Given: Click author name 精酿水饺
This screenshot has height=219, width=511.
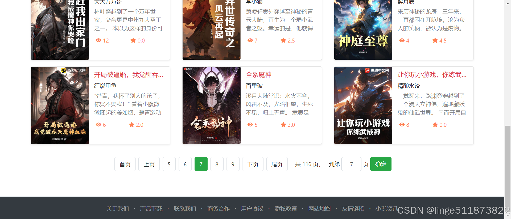Looking at the screenshot, I should 409,86.
